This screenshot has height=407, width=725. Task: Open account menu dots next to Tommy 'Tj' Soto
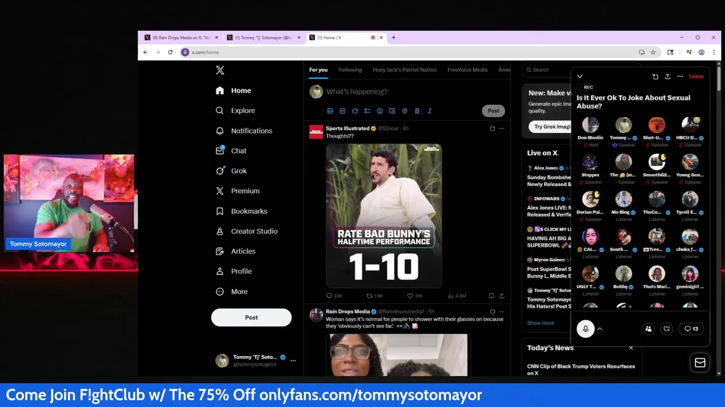[293, 361]
